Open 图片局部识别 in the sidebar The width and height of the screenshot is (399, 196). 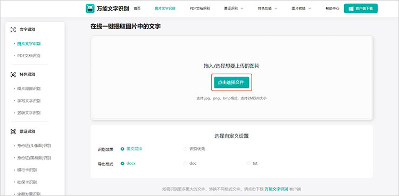(29, 88)
